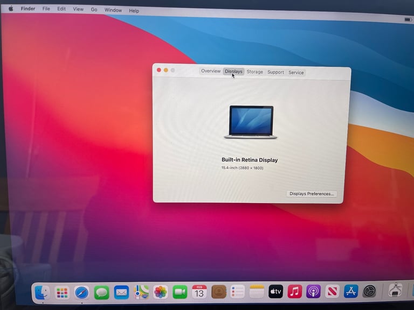The image size is (414, 310).
Task: Go to the Support tab
Action: pyautogui.click(x=275, y=72)
